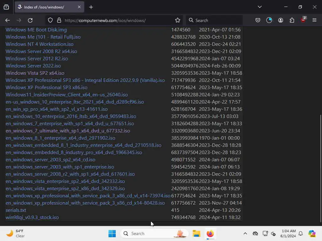Click the page vertical scrollbar thumb
The height and width of the screenshot is (241, 322).
point(320,168)
